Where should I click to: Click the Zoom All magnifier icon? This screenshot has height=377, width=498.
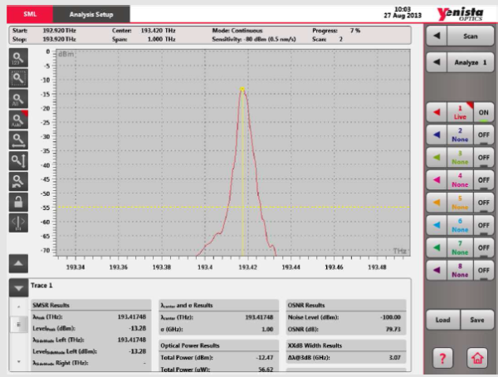pyautogui.click(x=18, y=98)
